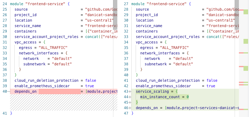The image size is (249, 117).
Task: Click module keyword on line 24
Action: (16, 4)
